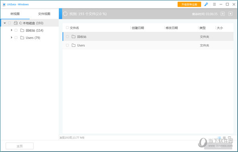Click the 剩余时间 remaining time text
This screenshot has width=238, height=152.
(x=205, y=14)
